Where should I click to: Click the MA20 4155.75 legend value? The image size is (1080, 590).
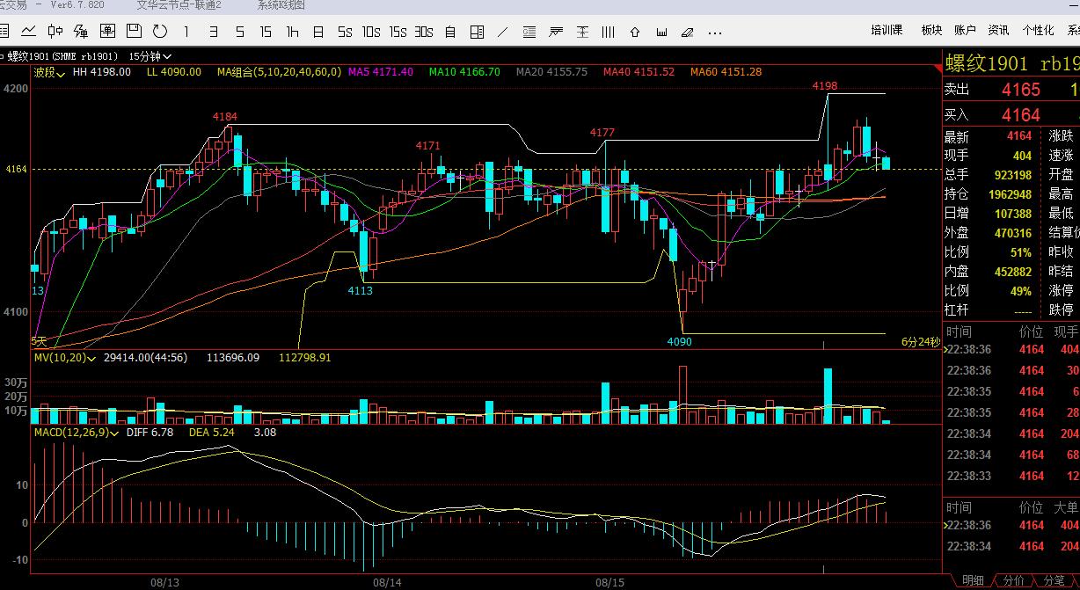click(x=551, y=72)
